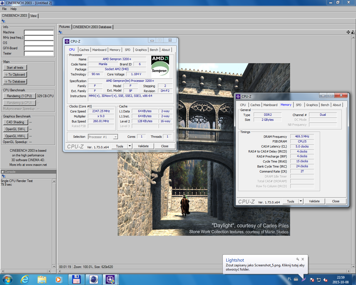The width and height of the screenshot is (356, 285).
Task: Click the floppy disk taskbar icon
Action: [76, 279]
